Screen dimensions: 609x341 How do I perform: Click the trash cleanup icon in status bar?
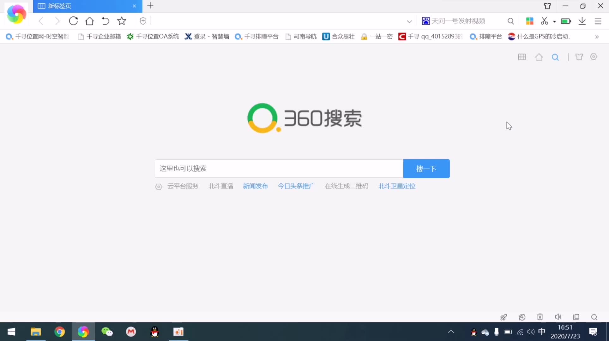click(540, 317)
